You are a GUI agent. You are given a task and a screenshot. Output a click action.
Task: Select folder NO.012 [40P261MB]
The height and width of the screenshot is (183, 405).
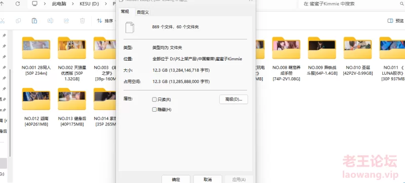click(36, 107)
